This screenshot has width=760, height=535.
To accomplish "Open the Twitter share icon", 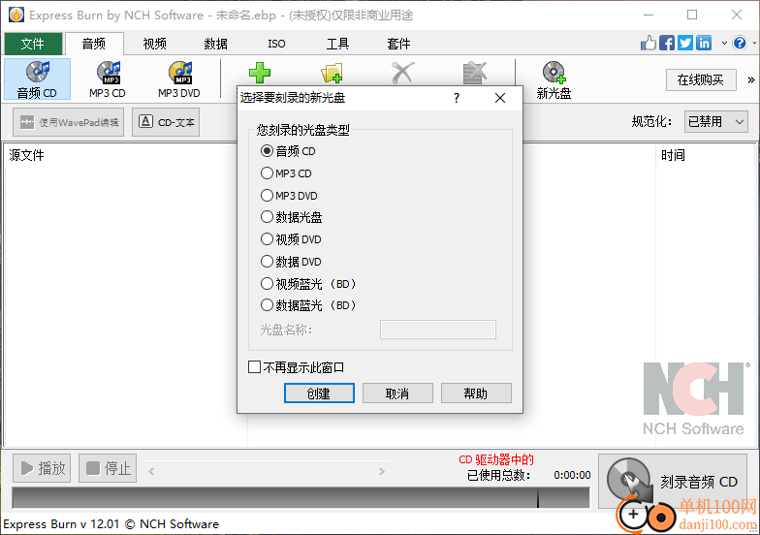I will click(x=685, y=43).
